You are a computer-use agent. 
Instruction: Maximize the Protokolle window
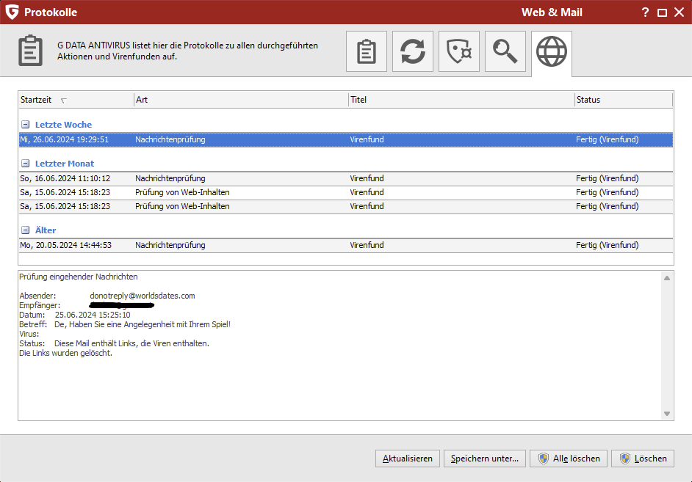(x=662, y=12)
